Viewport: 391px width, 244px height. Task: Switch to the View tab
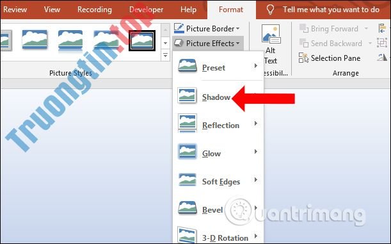tap(52, 10)
